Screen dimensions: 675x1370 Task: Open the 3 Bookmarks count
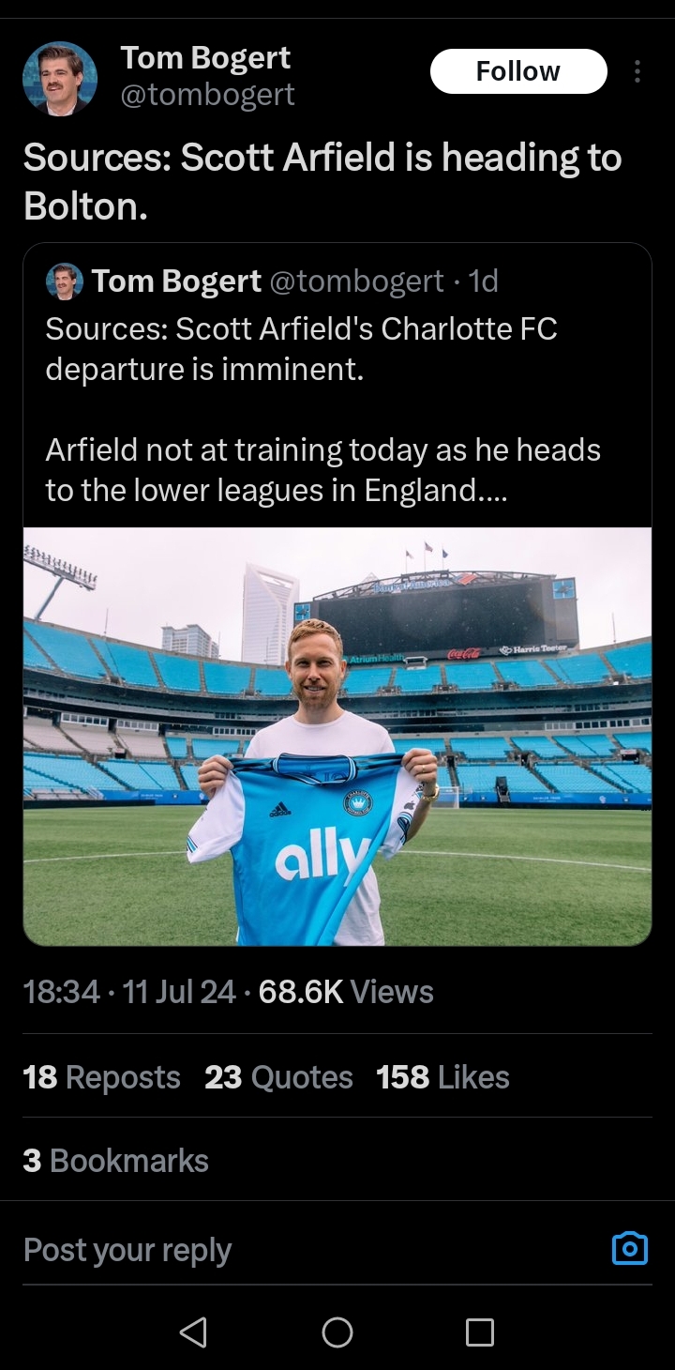tap(115, 1160)
